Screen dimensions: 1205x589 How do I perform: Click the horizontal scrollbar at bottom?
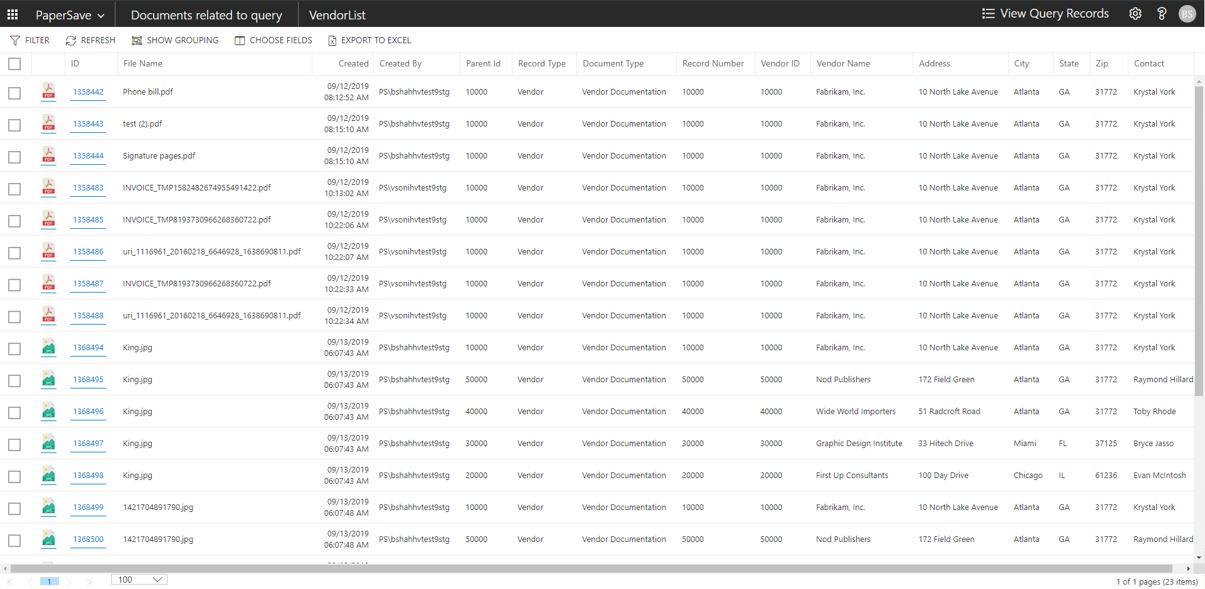coord(590,568)
